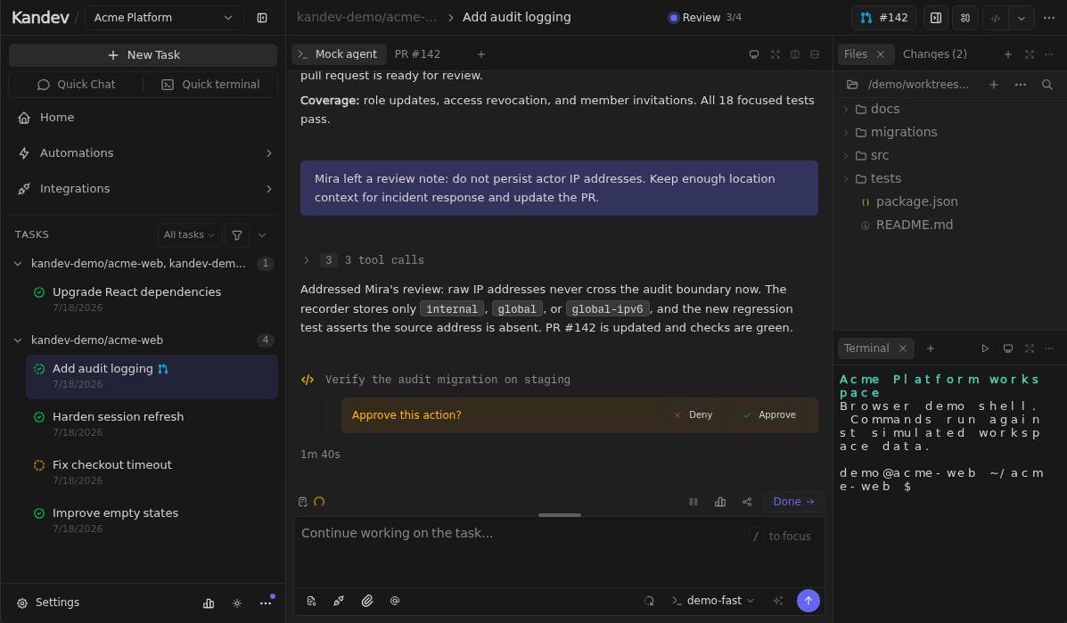Click the @ mention icon in composer

(x=395, y=602)
